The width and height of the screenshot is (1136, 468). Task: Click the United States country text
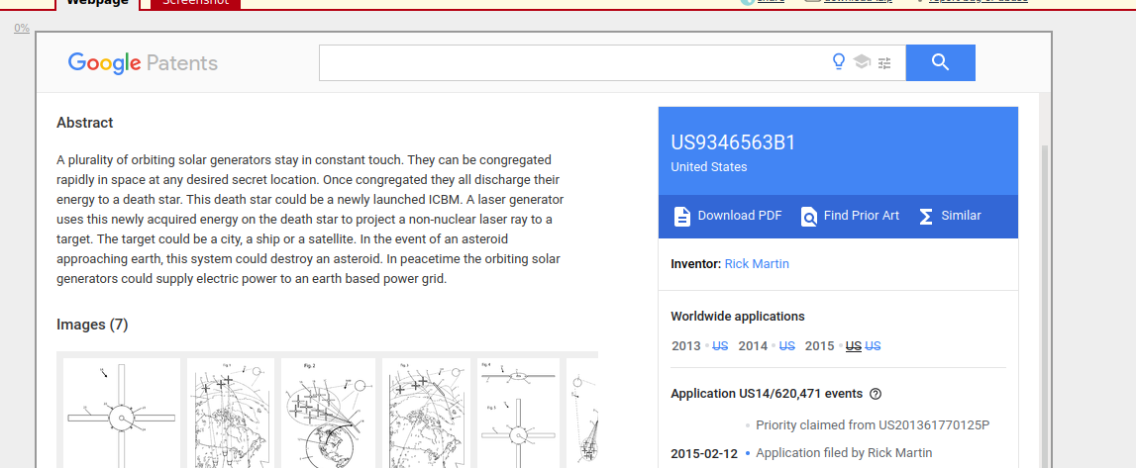708,167
